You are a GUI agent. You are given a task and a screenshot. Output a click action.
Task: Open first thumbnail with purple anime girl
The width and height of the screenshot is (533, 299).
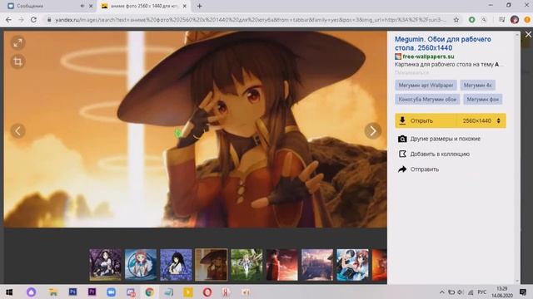tap(106, 265)
